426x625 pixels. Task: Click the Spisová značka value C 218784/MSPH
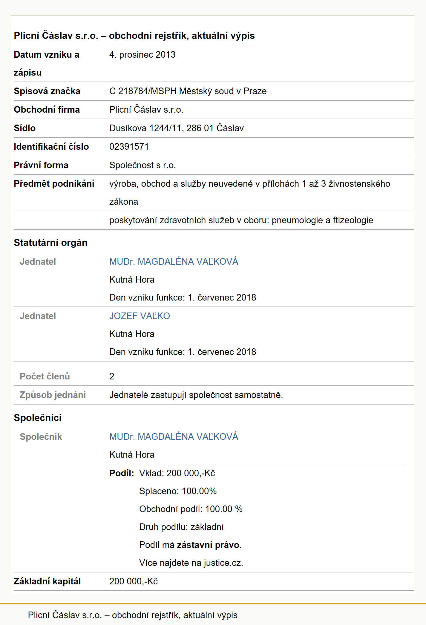(x=188, y=91)
